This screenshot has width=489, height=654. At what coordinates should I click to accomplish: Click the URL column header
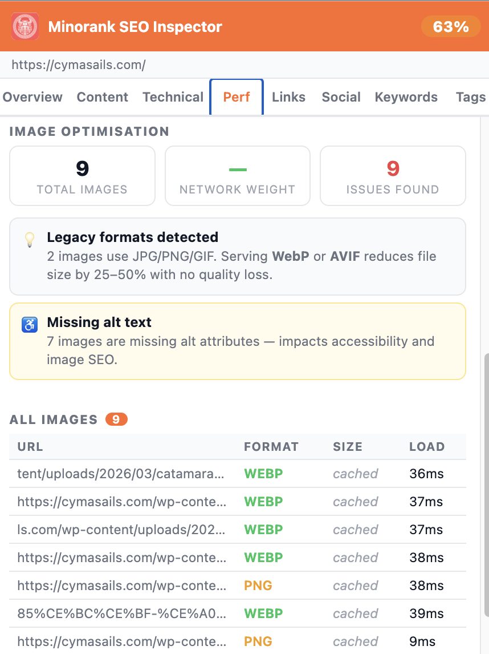click(x=30, y=447)
